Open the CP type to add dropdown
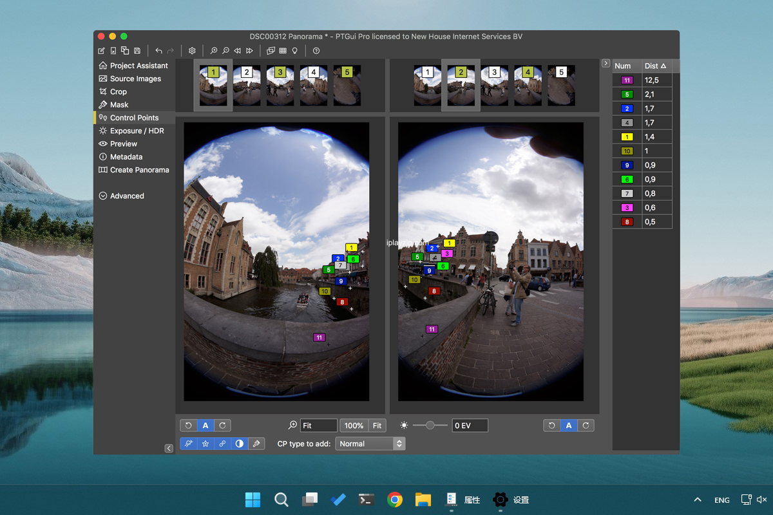 tap(370, 444)
